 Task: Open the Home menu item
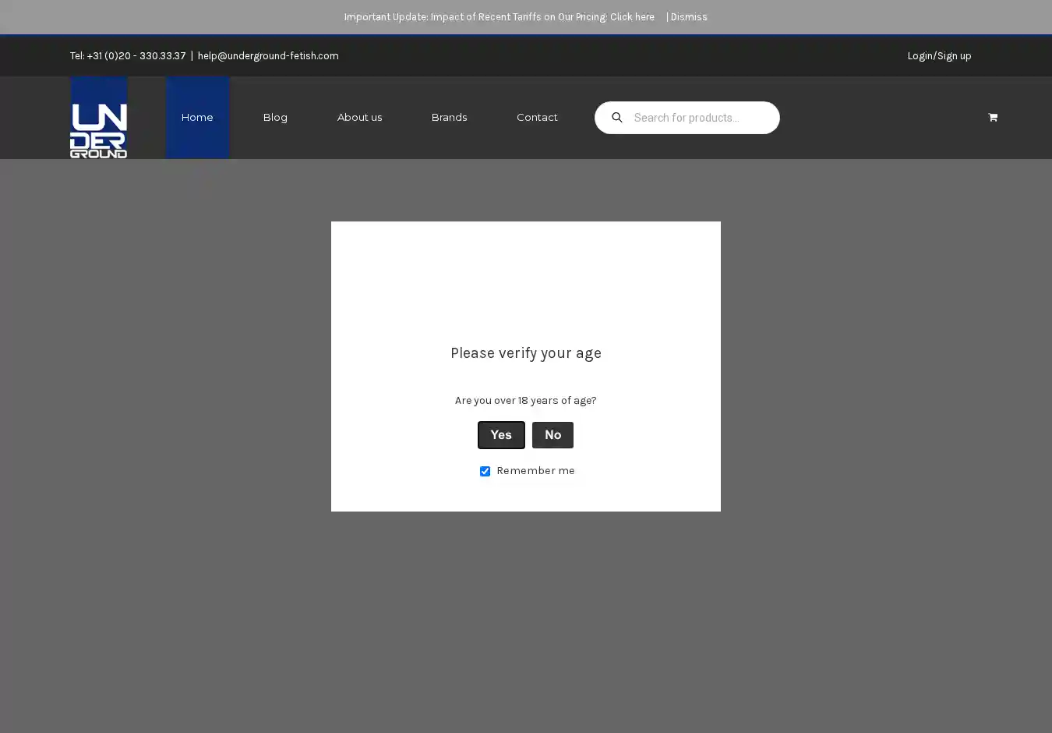tap(197, 118)
